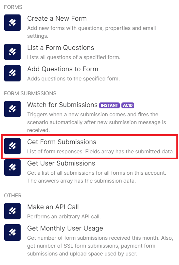Pick the Get Monthly User Usage icon

[12, 232]
